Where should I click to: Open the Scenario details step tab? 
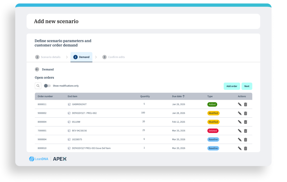(x=48, y=57)
